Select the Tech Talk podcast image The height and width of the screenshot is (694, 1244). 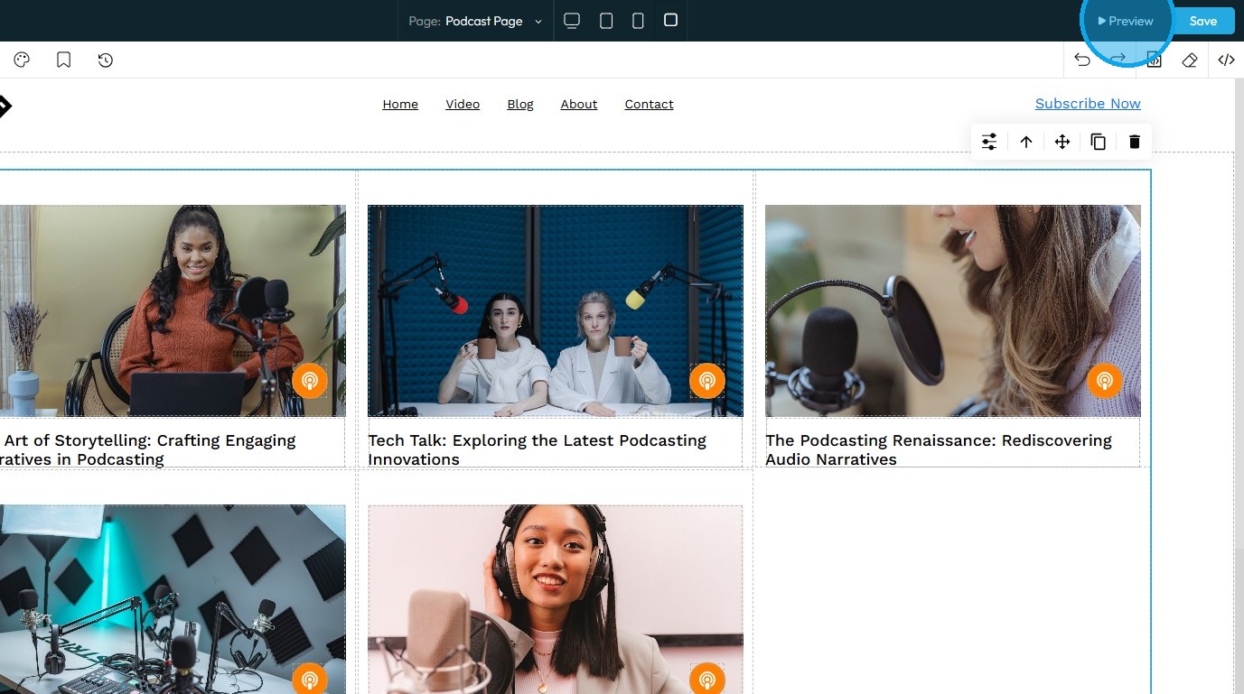(556, 310)
